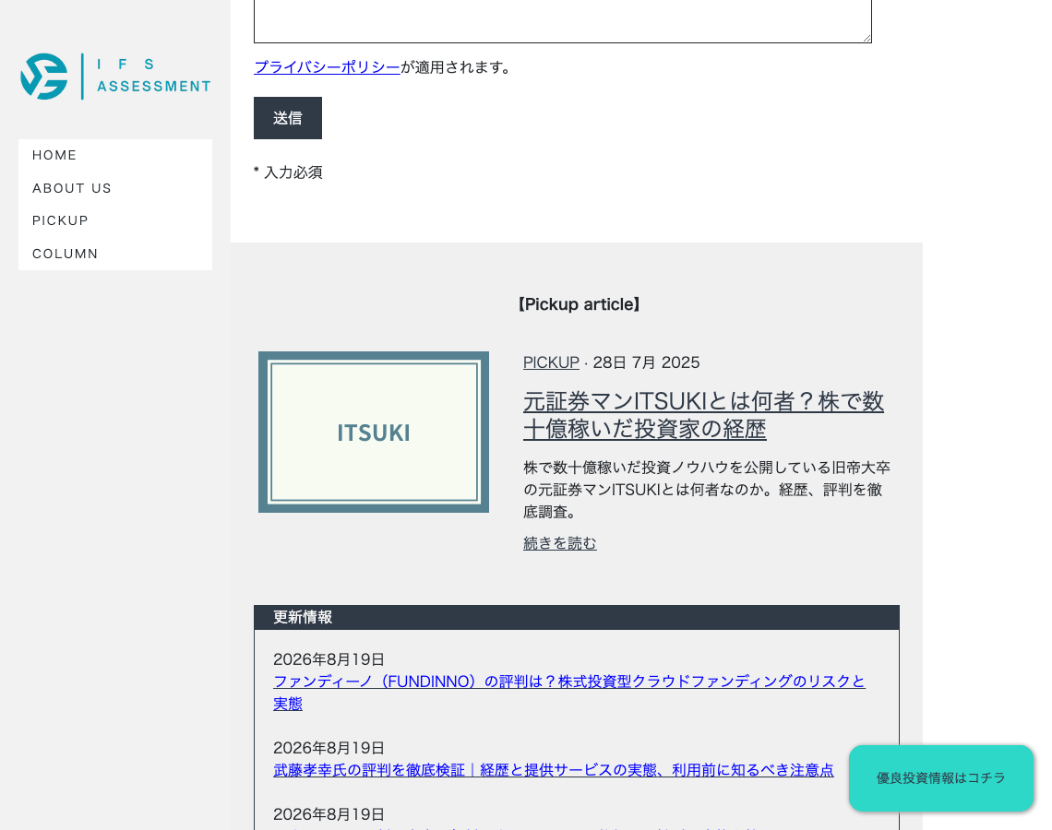Click the IFS Assessment logo icon
The height and width of the screenshot is (830, 1052).
[x=44, y=77]
